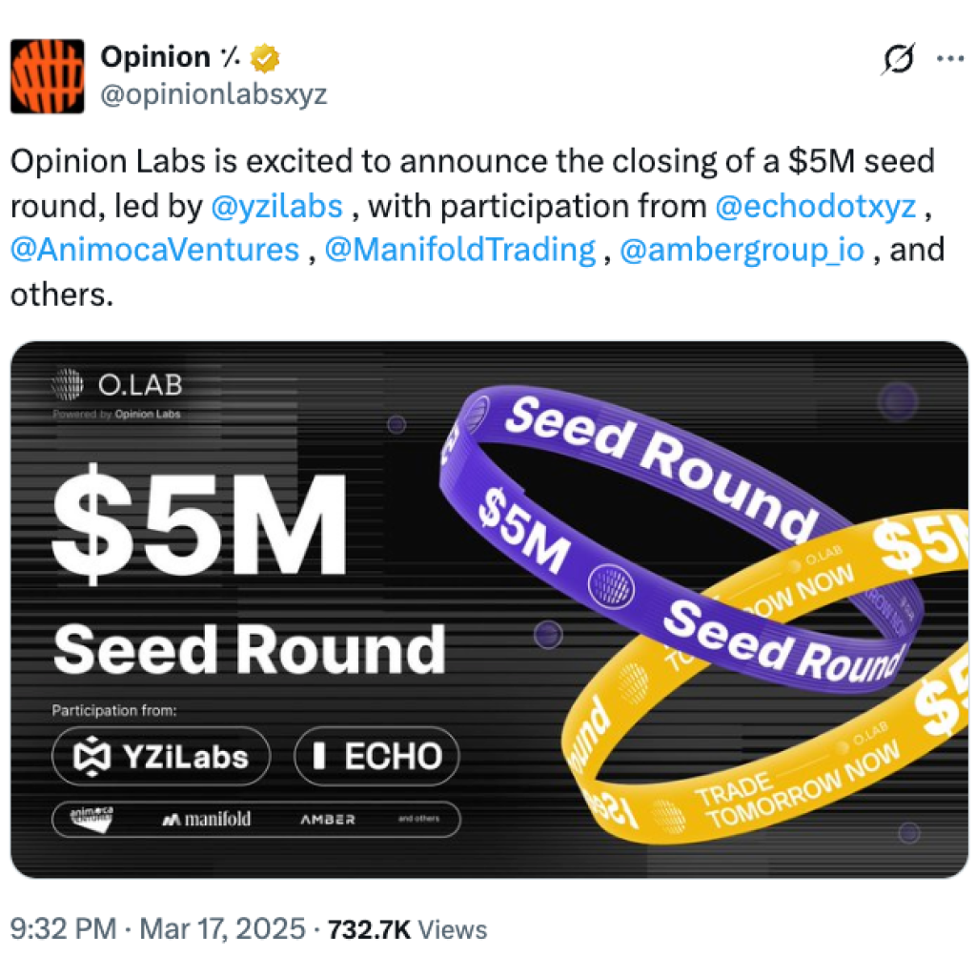Open the @ambergroup_io mention link

point(742,250)
